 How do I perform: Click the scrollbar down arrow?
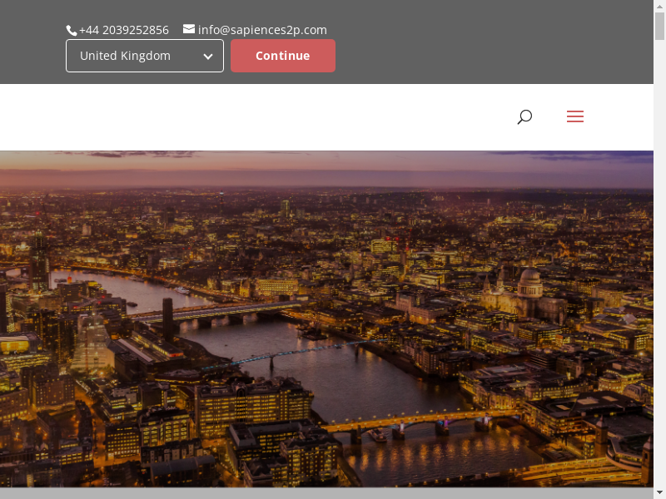click(659, 492)
